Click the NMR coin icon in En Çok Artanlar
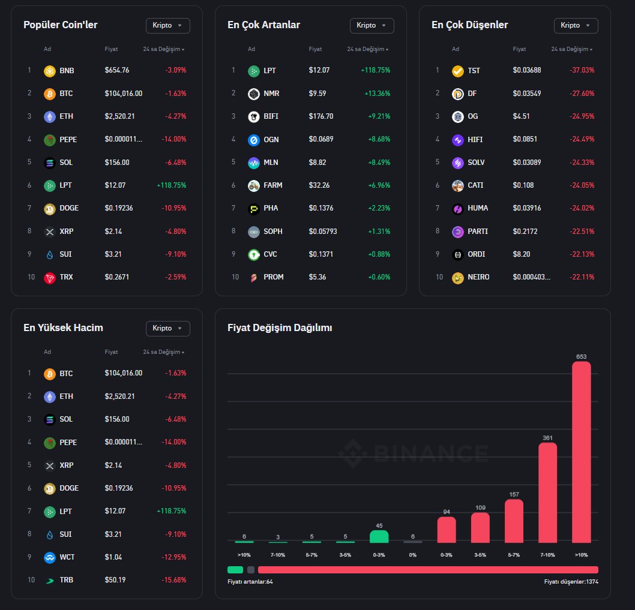The image size is (635, 610). (x=253, y=94)
